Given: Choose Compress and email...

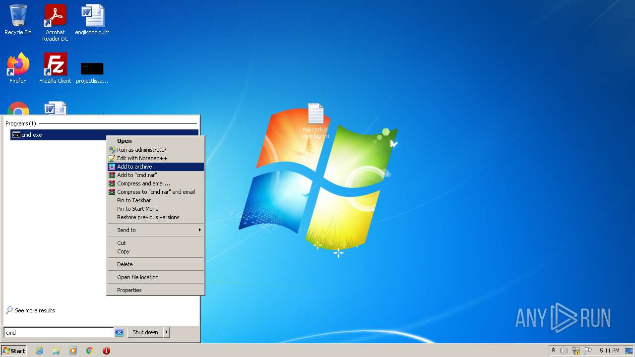Looking at the screenshot, I should (156, 183).
